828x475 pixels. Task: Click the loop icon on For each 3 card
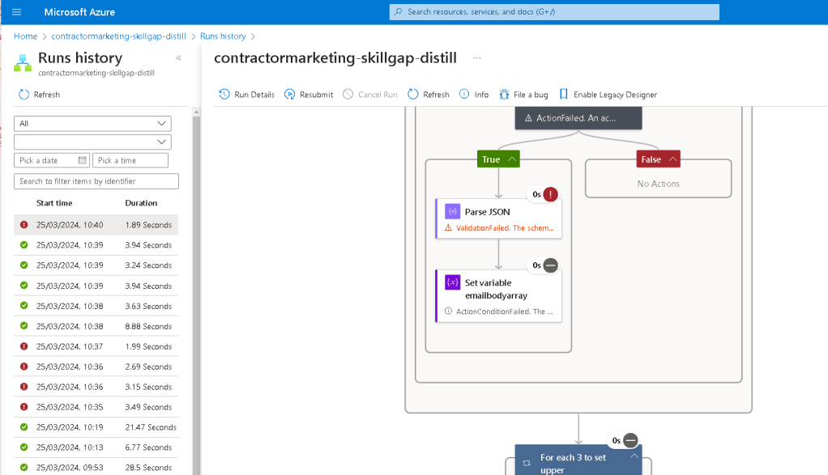pyautogui.click(x=527, y=464)
